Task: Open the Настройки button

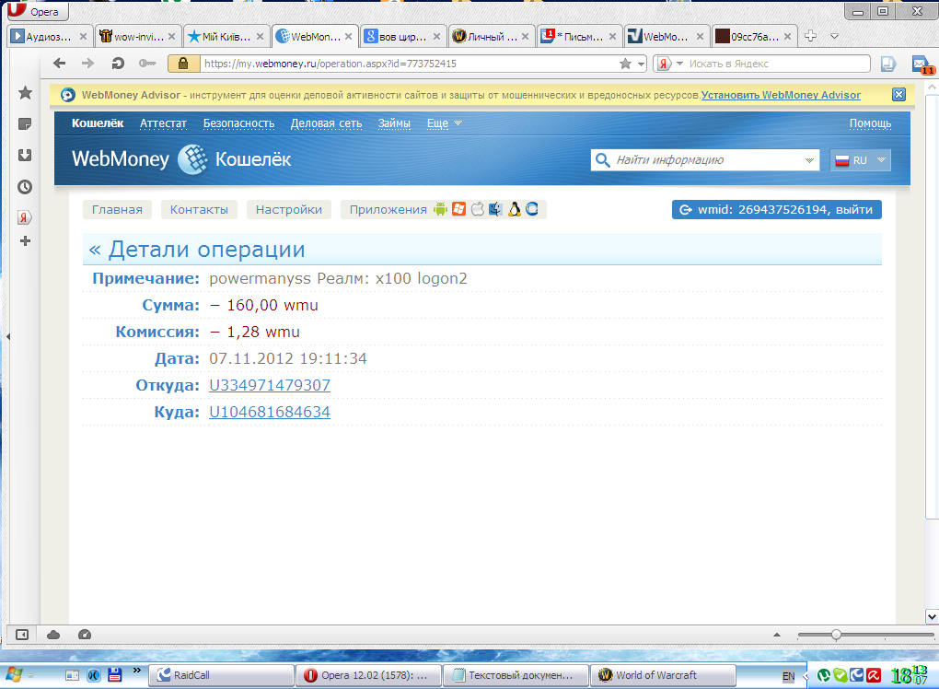Action: [x=289, y=210]
